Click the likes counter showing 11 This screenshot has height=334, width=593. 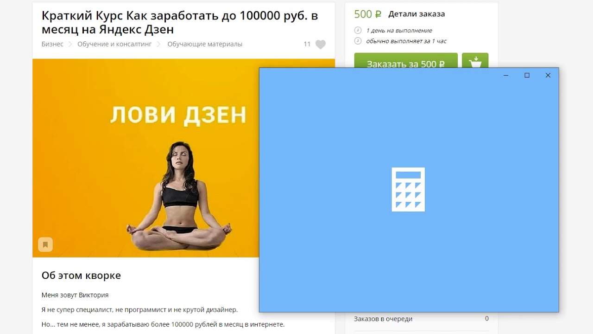click(307, 44)
